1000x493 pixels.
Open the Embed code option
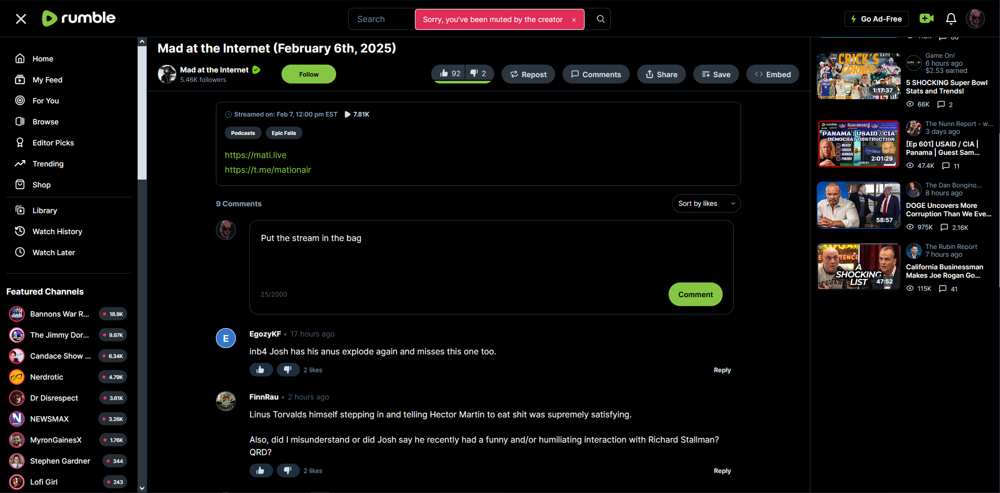click(x=773, y=75)
